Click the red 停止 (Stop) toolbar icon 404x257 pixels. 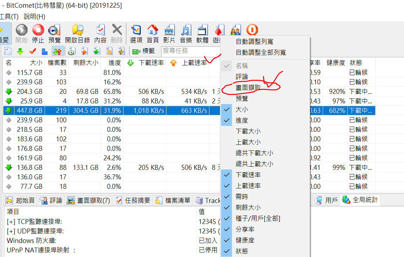[x=38, y=33]
